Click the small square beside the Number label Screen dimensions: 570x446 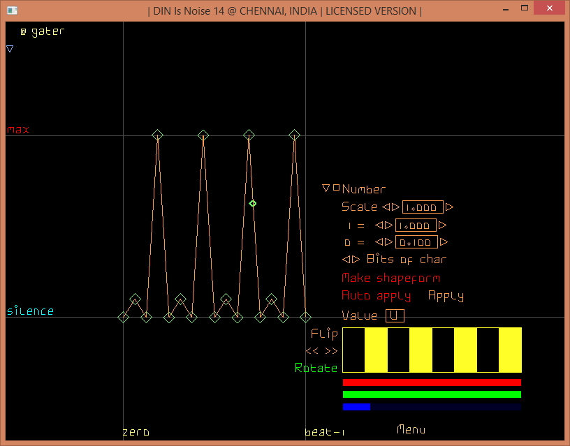pyautogui.click(x=336, y=188)
